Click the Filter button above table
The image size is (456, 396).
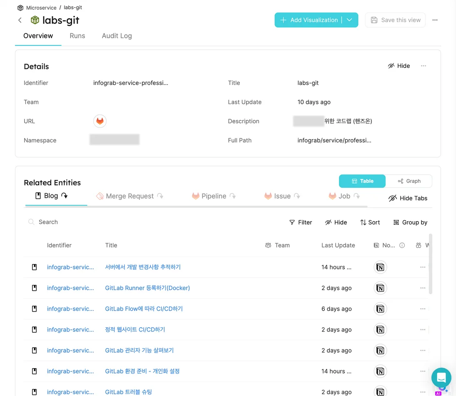[300, 222]
